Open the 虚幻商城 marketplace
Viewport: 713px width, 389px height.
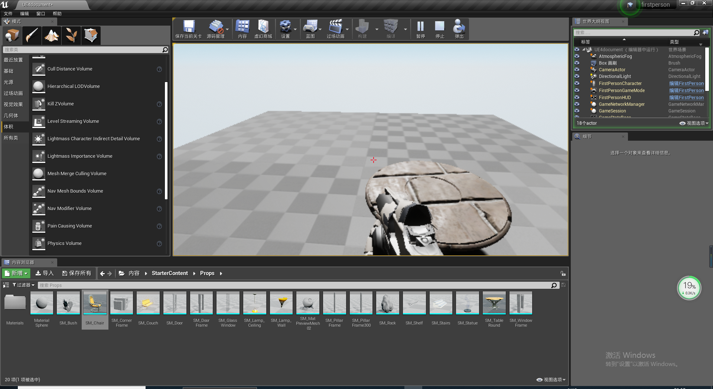coord(263,29)
